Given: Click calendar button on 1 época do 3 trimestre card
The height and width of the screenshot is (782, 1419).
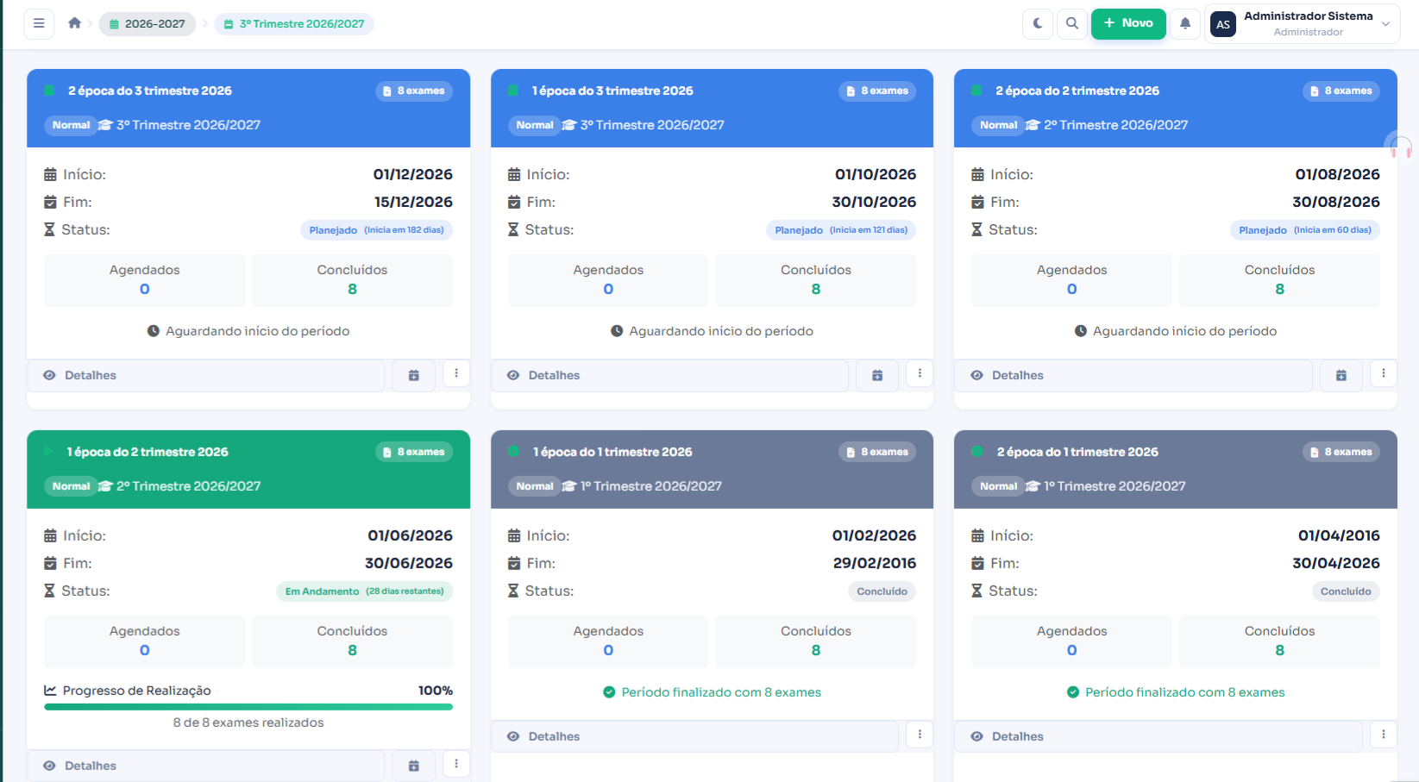Looking at the screenshot, I should click(x=877, y=375).
